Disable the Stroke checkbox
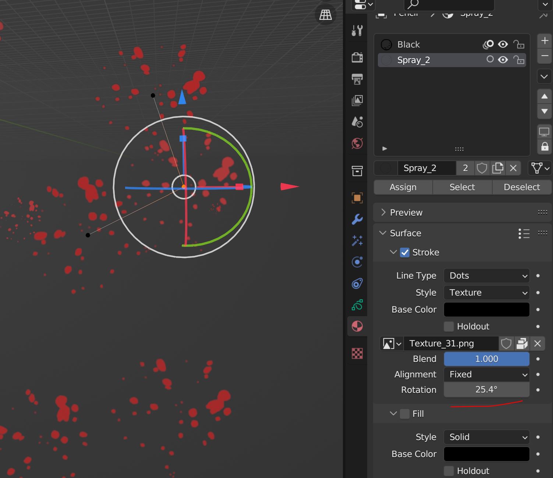 [x=405, y=252]
